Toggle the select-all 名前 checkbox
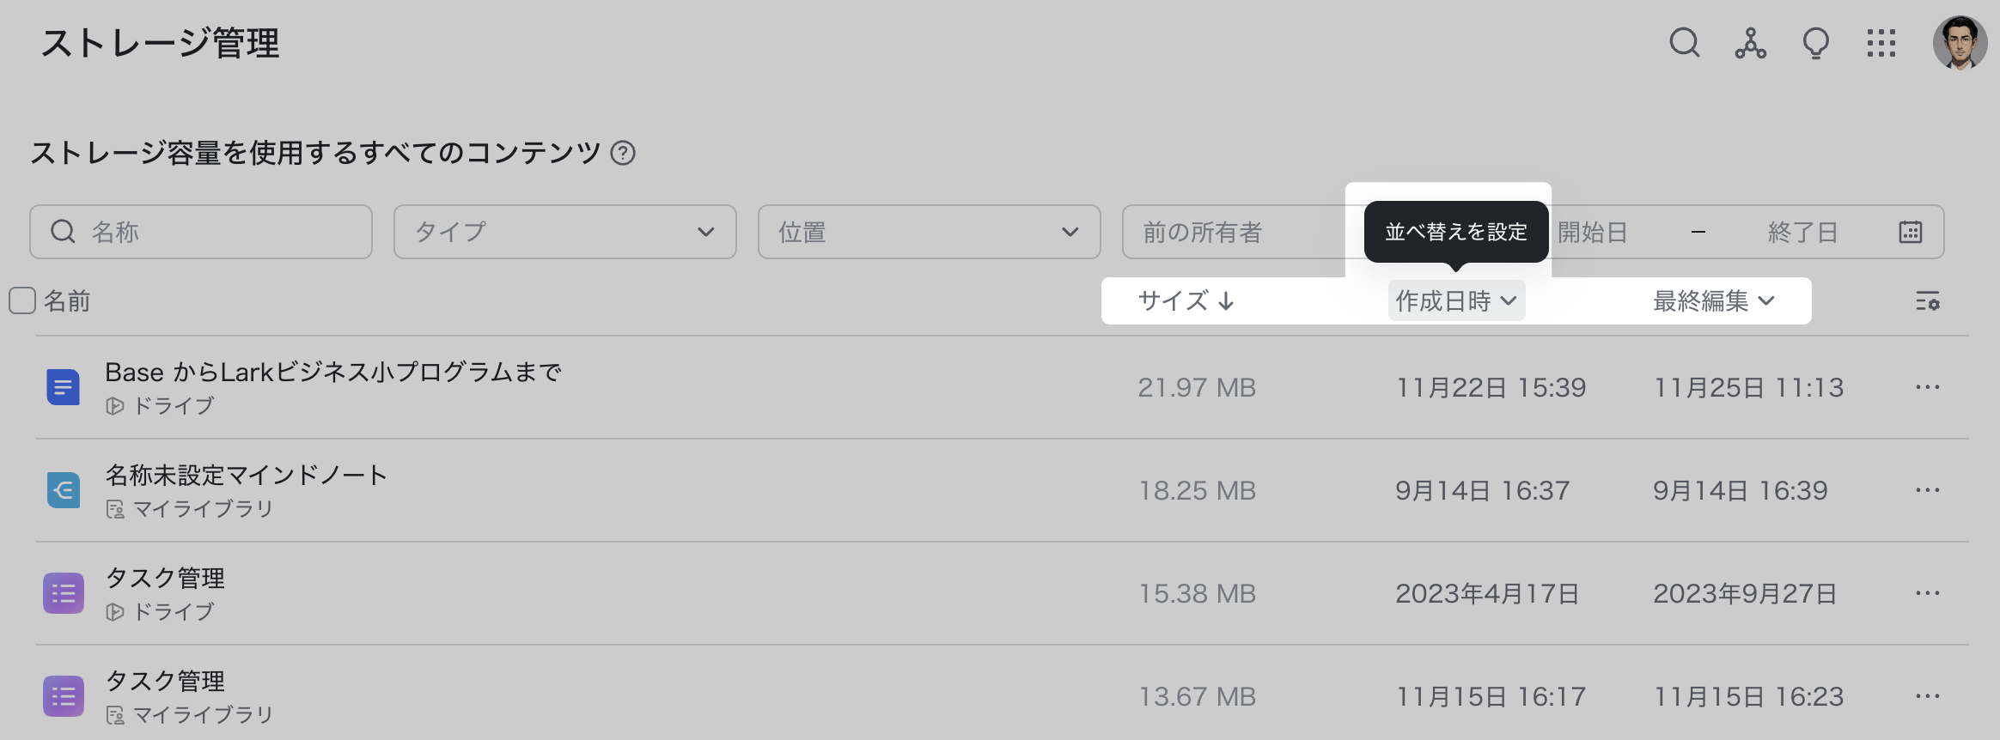This screenshot has height=740, width=2000. point(22,300)
